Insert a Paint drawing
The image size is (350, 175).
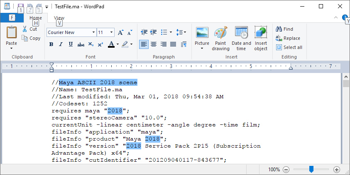coord(220,38)
